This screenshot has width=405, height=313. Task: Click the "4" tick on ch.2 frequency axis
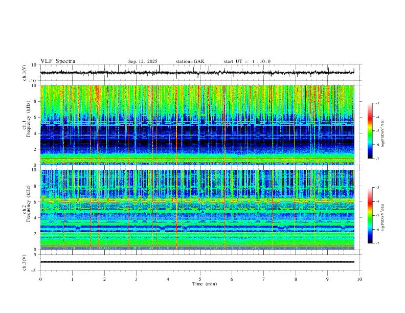[35, 218]
